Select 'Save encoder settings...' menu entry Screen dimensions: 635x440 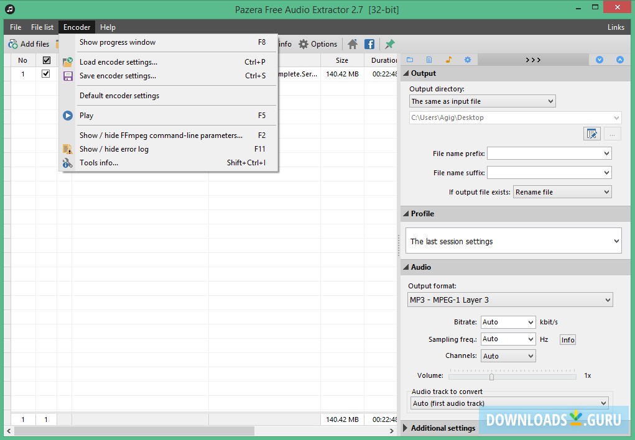point(118,76)
